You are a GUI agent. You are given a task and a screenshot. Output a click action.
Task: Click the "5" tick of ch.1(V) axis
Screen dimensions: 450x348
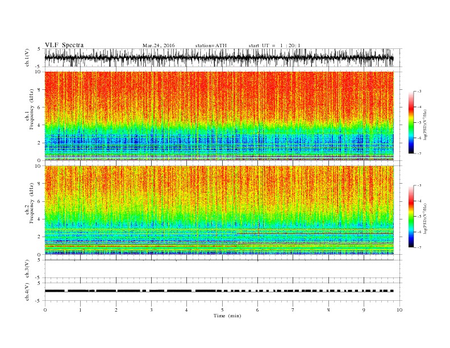[39, 49]
